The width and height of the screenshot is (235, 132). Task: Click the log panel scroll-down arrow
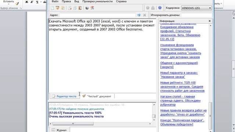(154, 120)
